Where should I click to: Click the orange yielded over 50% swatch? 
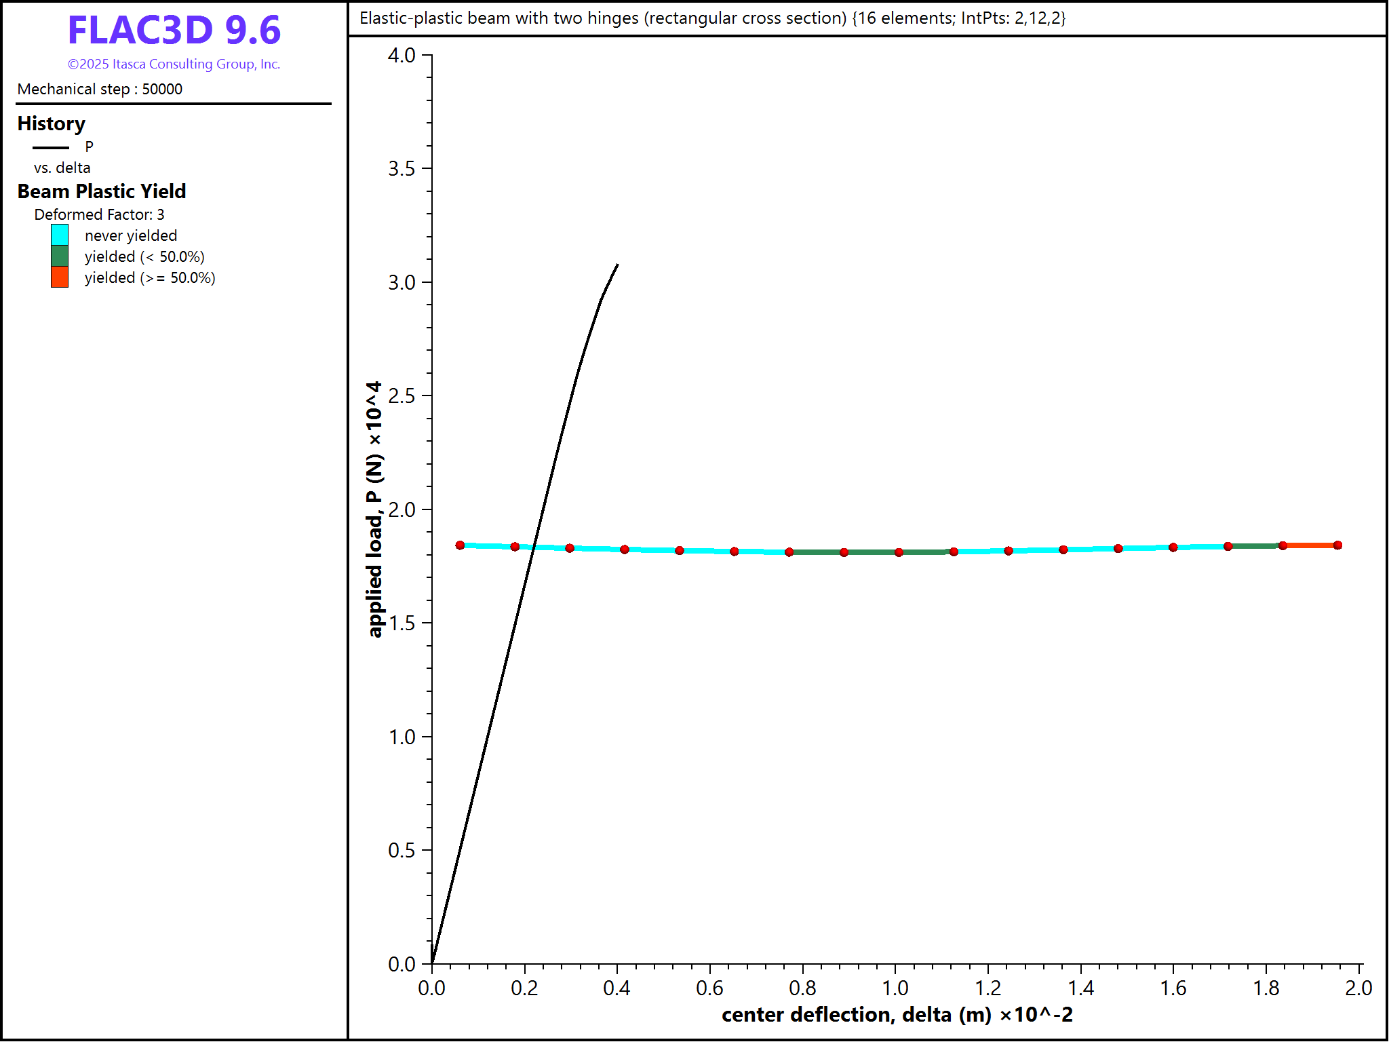(60, 277)
